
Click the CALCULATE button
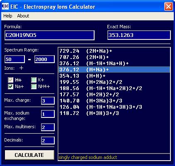pos(29,155)
